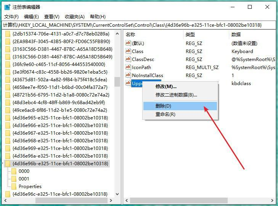
Task: Select key {4d36e967-e325-11ce-bfc1-08002be10318}
Action: [60, 133]
